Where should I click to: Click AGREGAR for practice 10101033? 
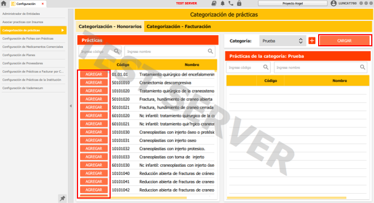[94, 157]
